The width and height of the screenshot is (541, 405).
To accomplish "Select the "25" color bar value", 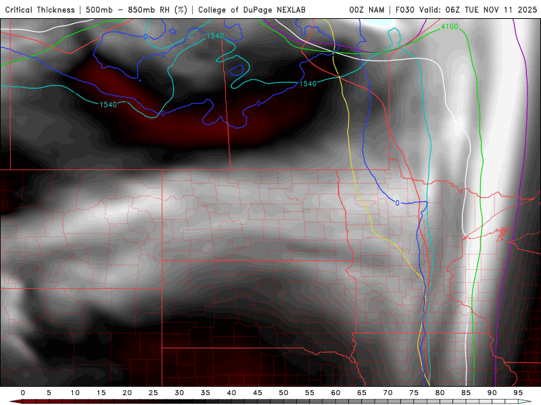I will [154, 393].
